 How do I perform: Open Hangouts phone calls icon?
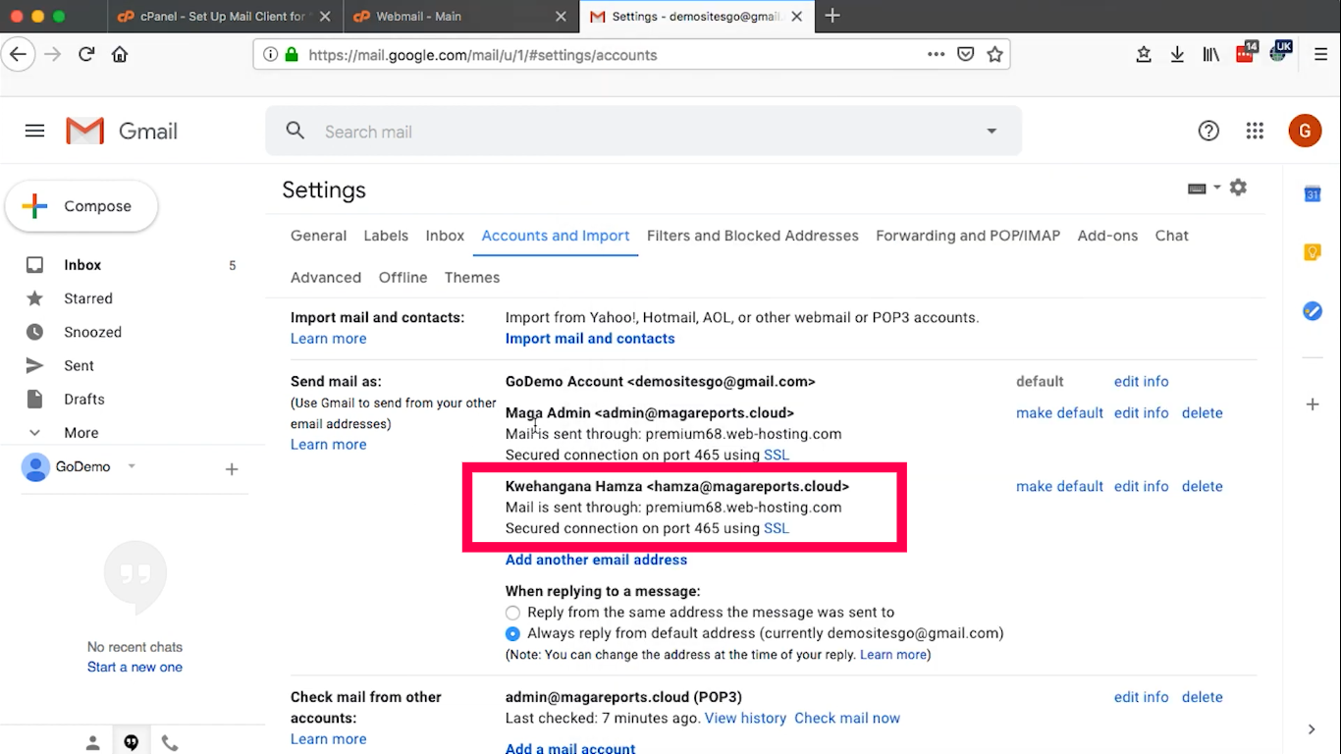coord(169,743)
